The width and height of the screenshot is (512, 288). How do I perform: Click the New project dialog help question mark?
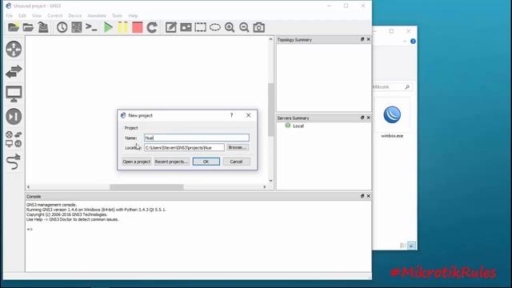(x=231, y=115)
